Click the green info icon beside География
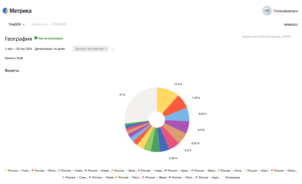This screenshot has width=302, height=184. (x=36, y=38)
